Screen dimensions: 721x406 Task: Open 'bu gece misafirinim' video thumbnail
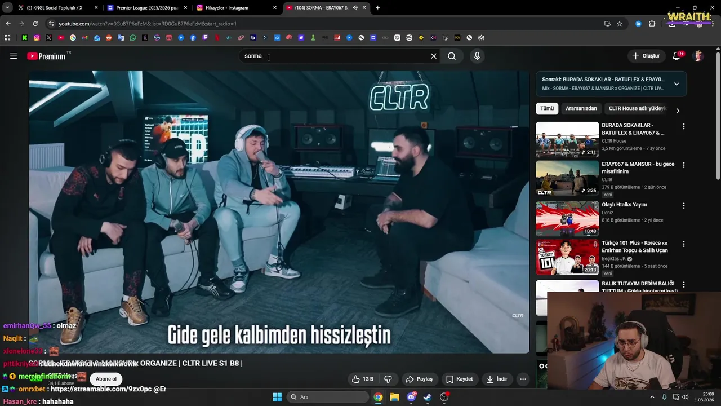point(567,178)
